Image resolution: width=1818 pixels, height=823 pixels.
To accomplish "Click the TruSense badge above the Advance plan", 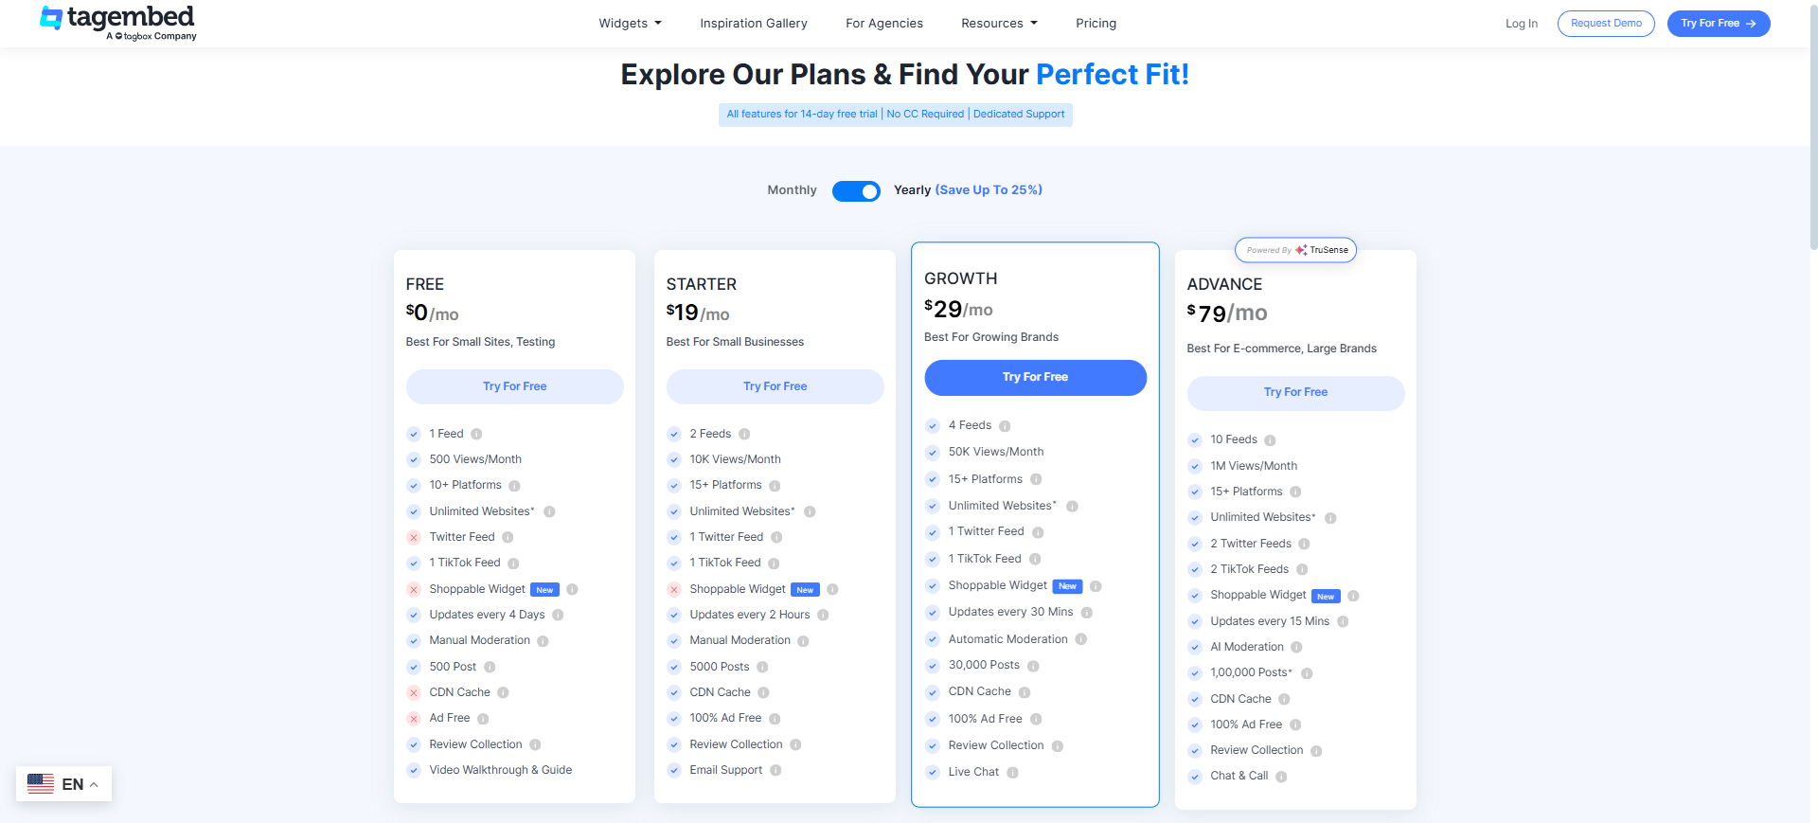I will 1295,249.
